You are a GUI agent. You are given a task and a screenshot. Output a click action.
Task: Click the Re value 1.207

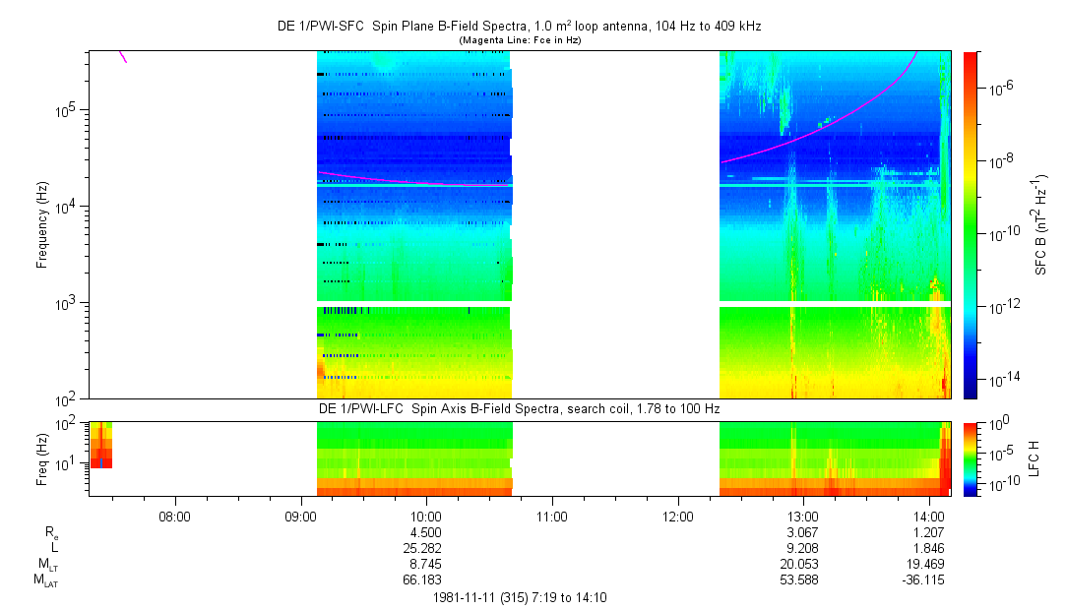coord(930,531)
